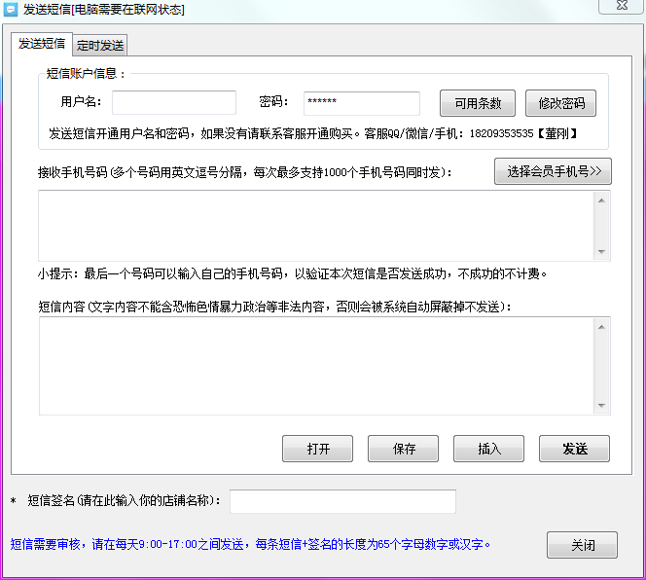Send the message with 发送 button
This screenshot has height=580, width=646.
[574, 449]
